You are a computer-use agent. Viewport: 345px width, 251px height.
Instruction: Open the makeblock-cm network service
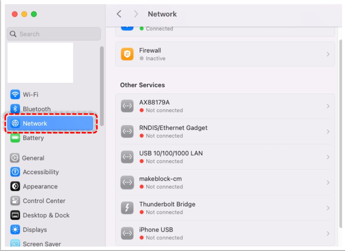(x=160, y=182)
